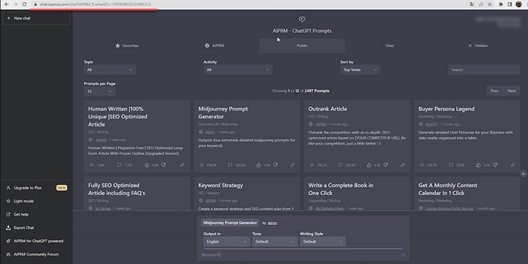
Task: Open the Chrome profile avatar
Action: 519,5
